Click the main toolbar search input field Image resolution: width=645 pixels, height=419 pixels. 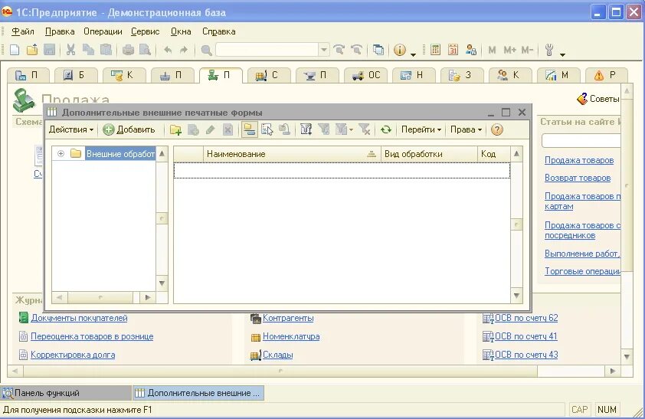click(x=267, y=50)
